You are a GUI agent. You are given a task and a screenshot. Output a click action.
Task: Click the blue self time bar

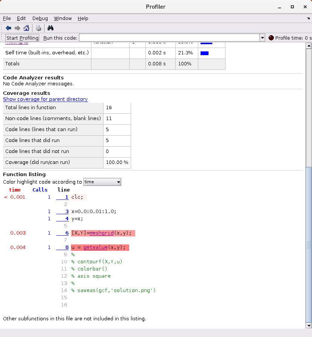[205, 53]
